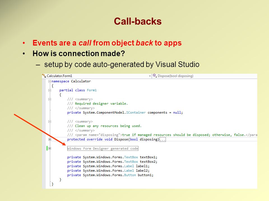Click the textBox2 field declaration
Screen dimensions: 269x201
[x=112, y=162]
